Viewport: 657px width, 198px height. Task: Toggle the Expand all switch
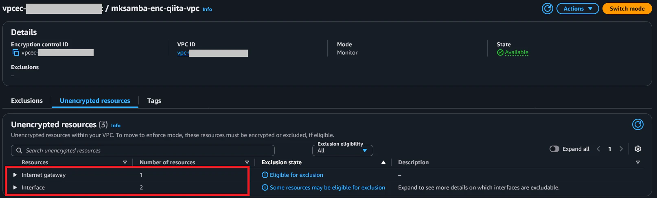pos(554,149)
